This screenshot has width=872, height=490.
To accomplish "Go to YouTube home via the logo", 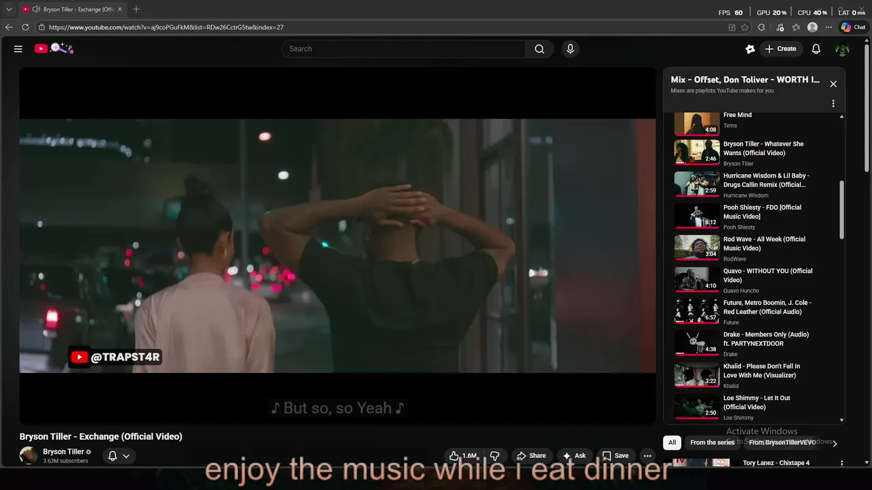I will (x=54, y=48).
